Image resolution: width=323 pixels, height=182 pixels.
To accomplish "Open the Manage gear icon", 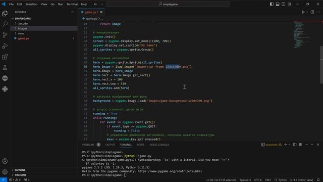I will click(x=5, y=172).
